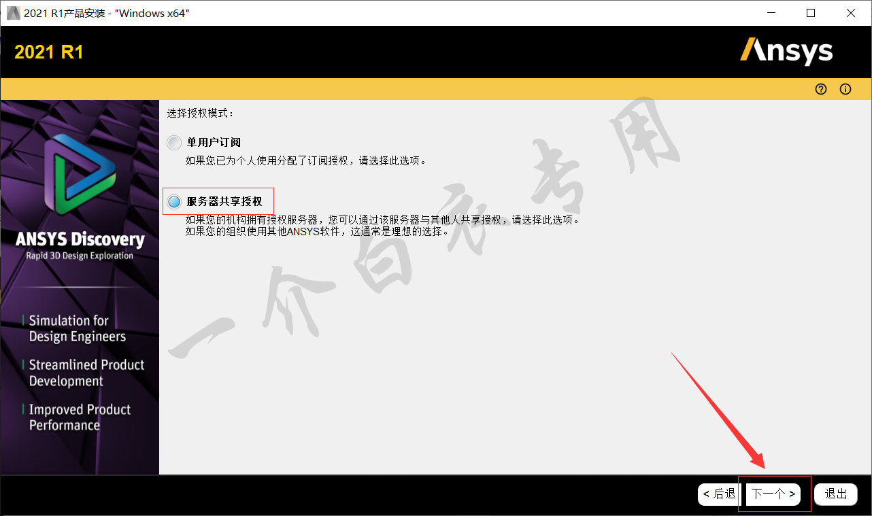The image size is (872, 516).
Task: Select the 单用户订阅 radio option
Action: tap(175, 143)
